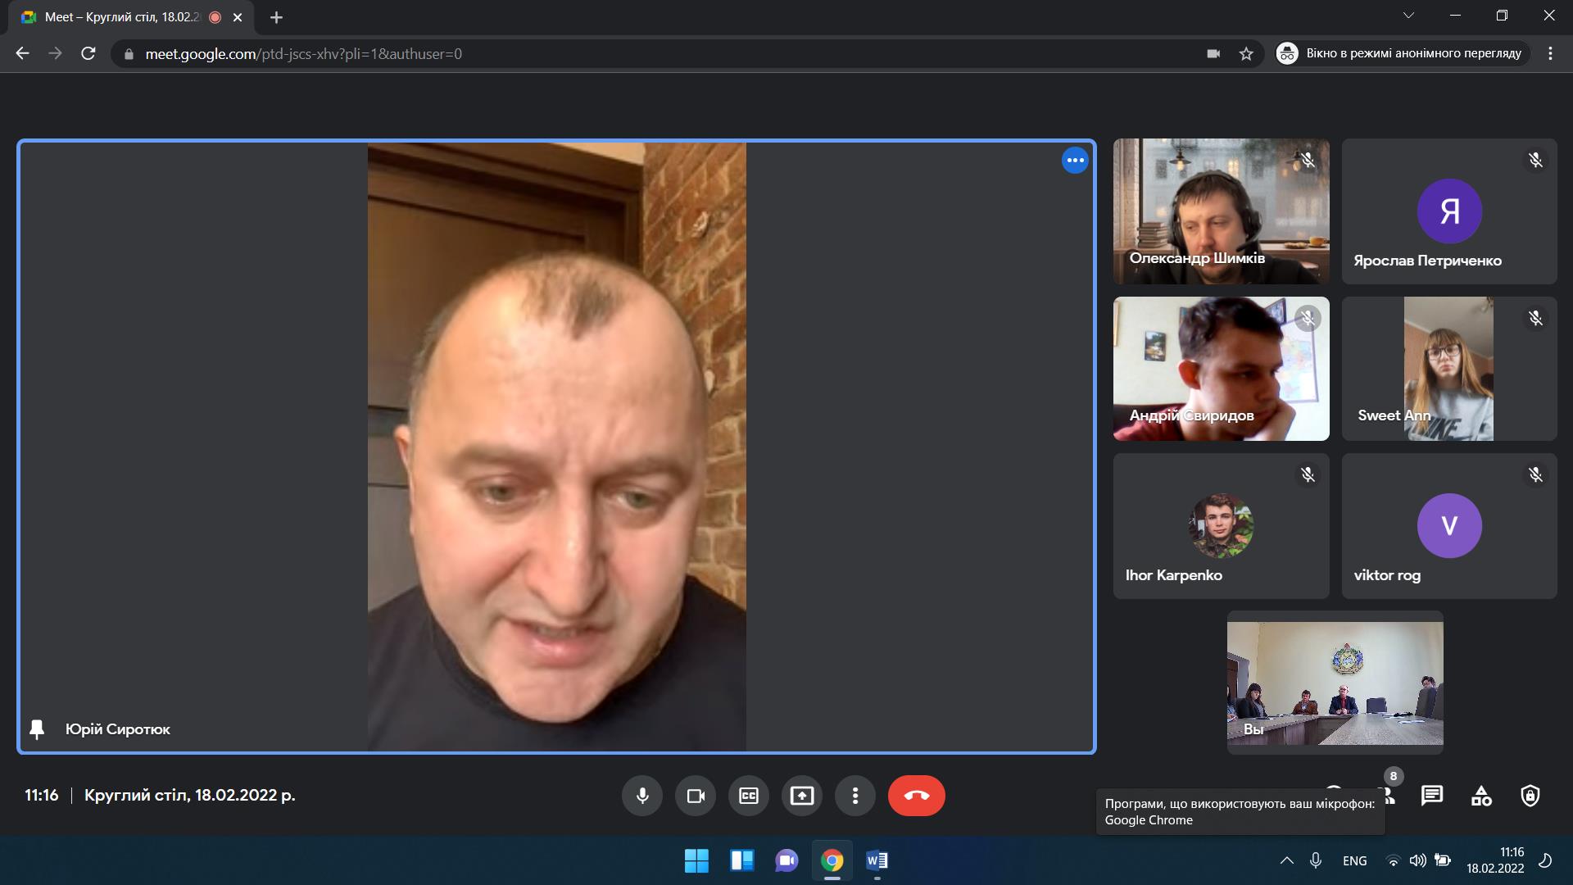Open the activities shapes icon
Image resolution: width=1573 pixels, height=885 pixels.
coord(1481,796)
